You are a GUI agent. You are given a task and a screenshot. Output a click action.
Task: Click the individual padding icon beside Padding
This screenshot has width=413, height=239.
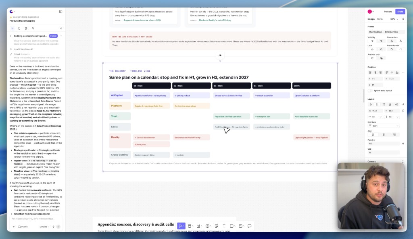coord(403,144)
